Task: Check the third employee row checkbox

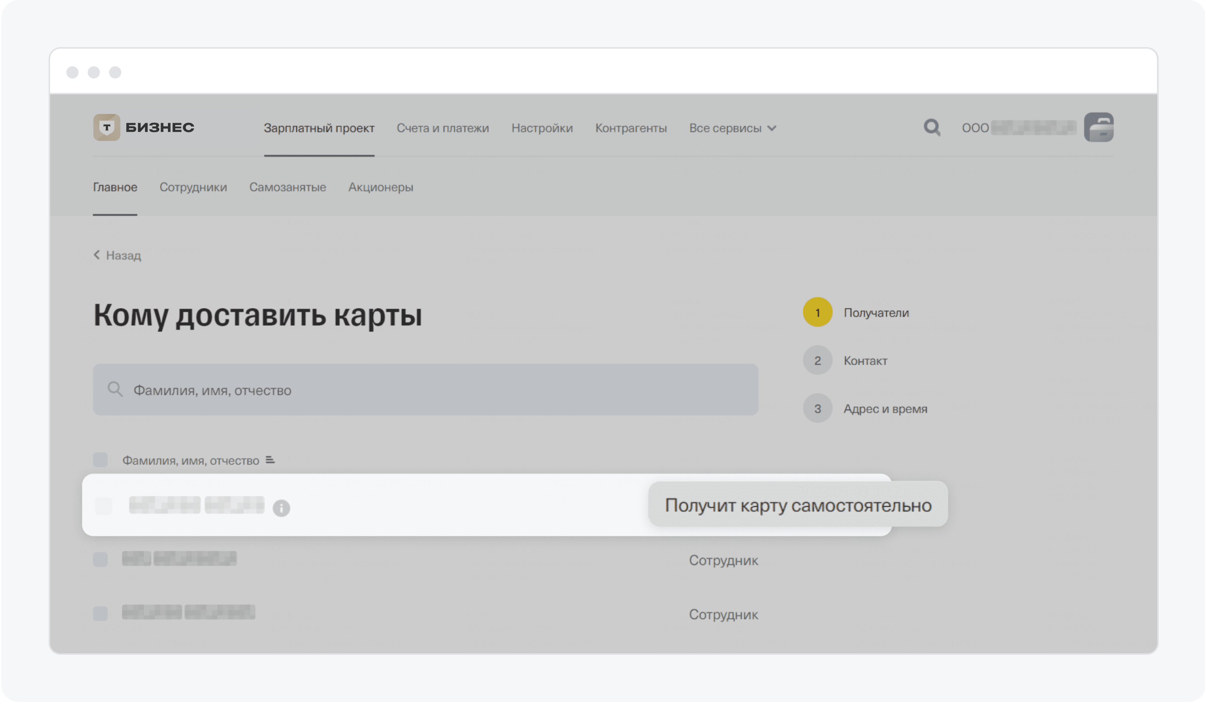Action: tap(100, 613)
